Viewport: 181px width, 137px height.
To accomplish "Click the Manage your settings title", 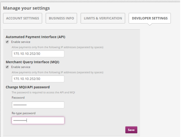I will tap(27, 8).
